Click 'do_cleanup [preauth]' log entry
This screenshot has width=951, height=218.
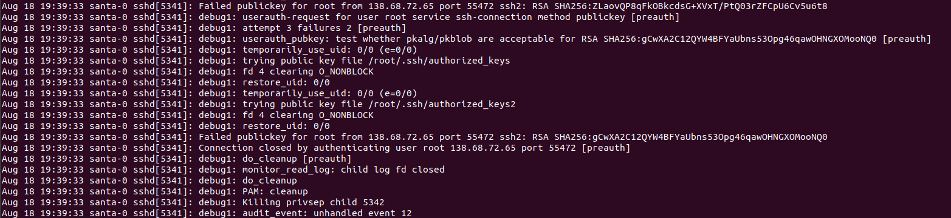pyautogui.click(x=275, y=159)
